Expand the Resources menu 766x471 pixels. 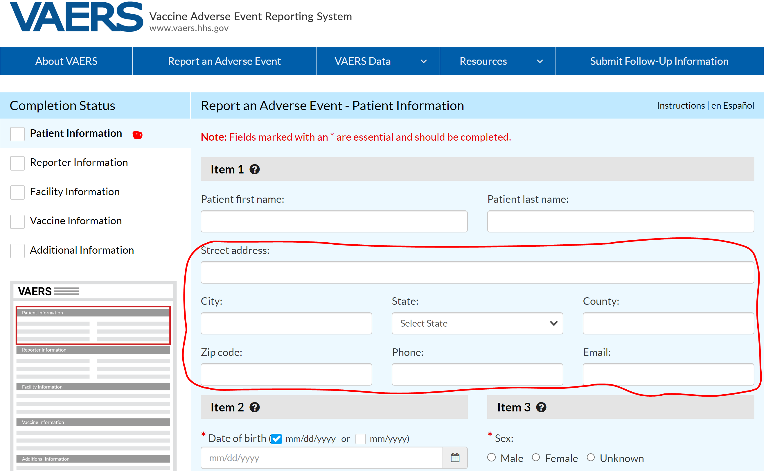point(497,61)
